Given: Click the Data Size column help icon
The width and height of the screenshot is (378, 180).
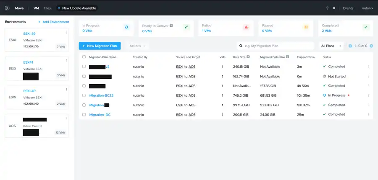Looking at the screenshot, I should [248, 57].
